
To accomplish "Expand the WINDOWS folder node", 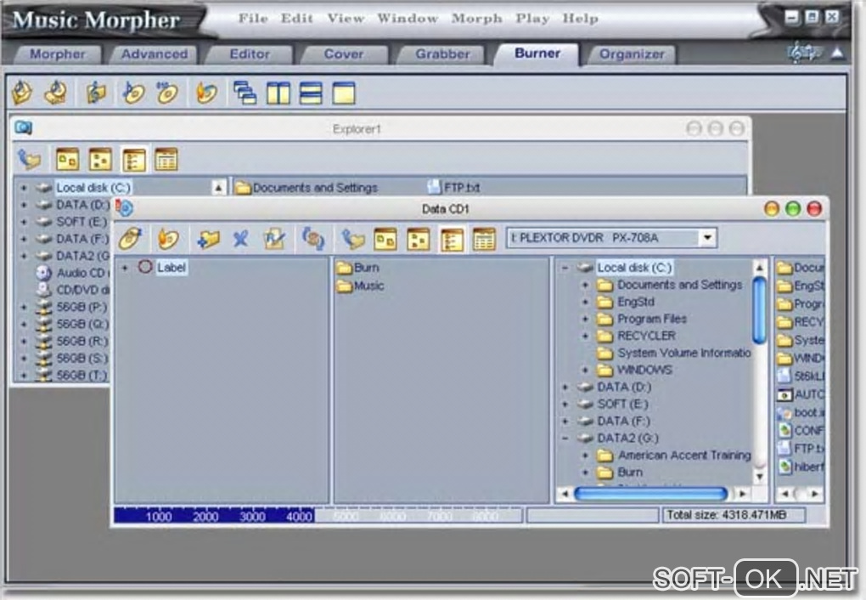I will point(585,370).
